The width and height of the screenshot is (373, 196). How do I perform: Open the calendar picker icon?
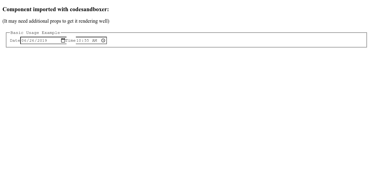pyautogui.click(x=63, y=40)
